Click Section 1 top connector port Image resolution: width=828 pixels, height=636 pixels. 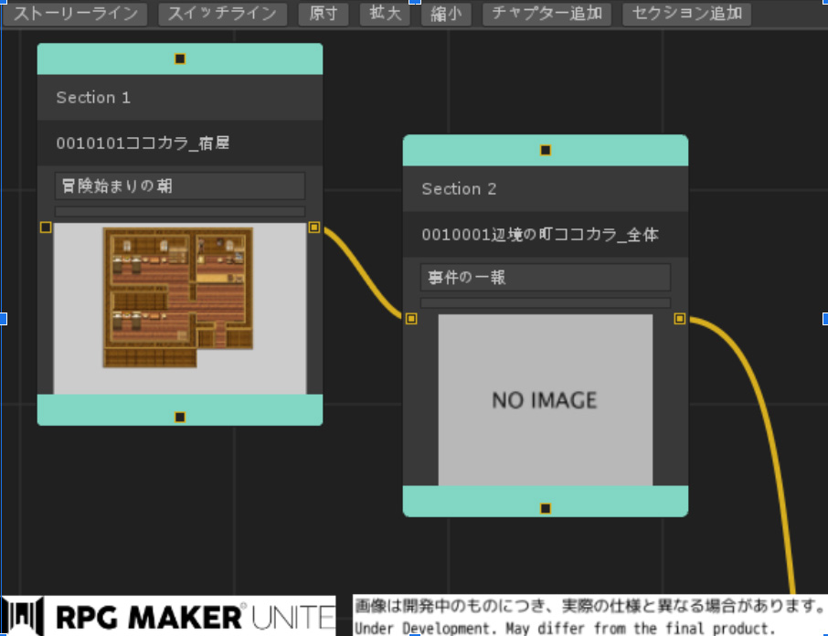pos(180,58)
